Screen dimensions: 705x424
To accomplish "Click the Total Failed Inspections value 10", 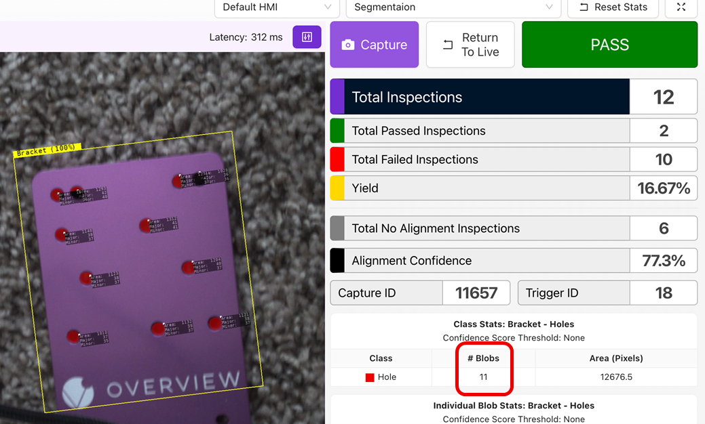I will coord(664,159).
